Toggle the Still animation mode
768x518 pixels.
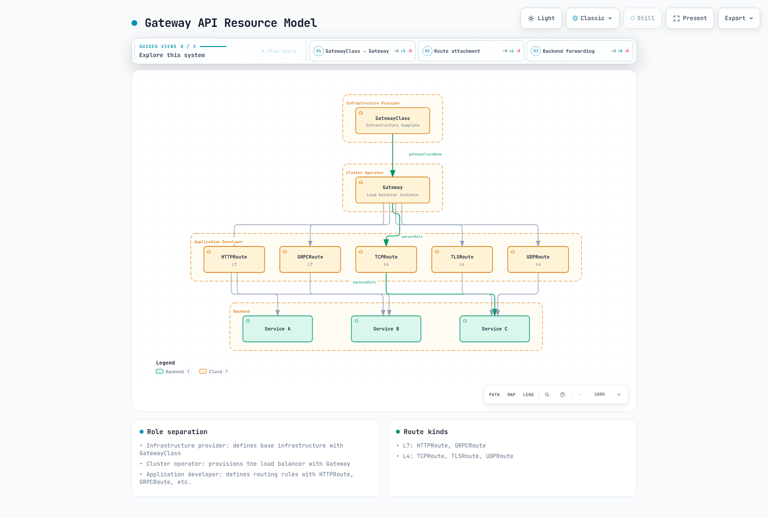click(x=643, y=18)
